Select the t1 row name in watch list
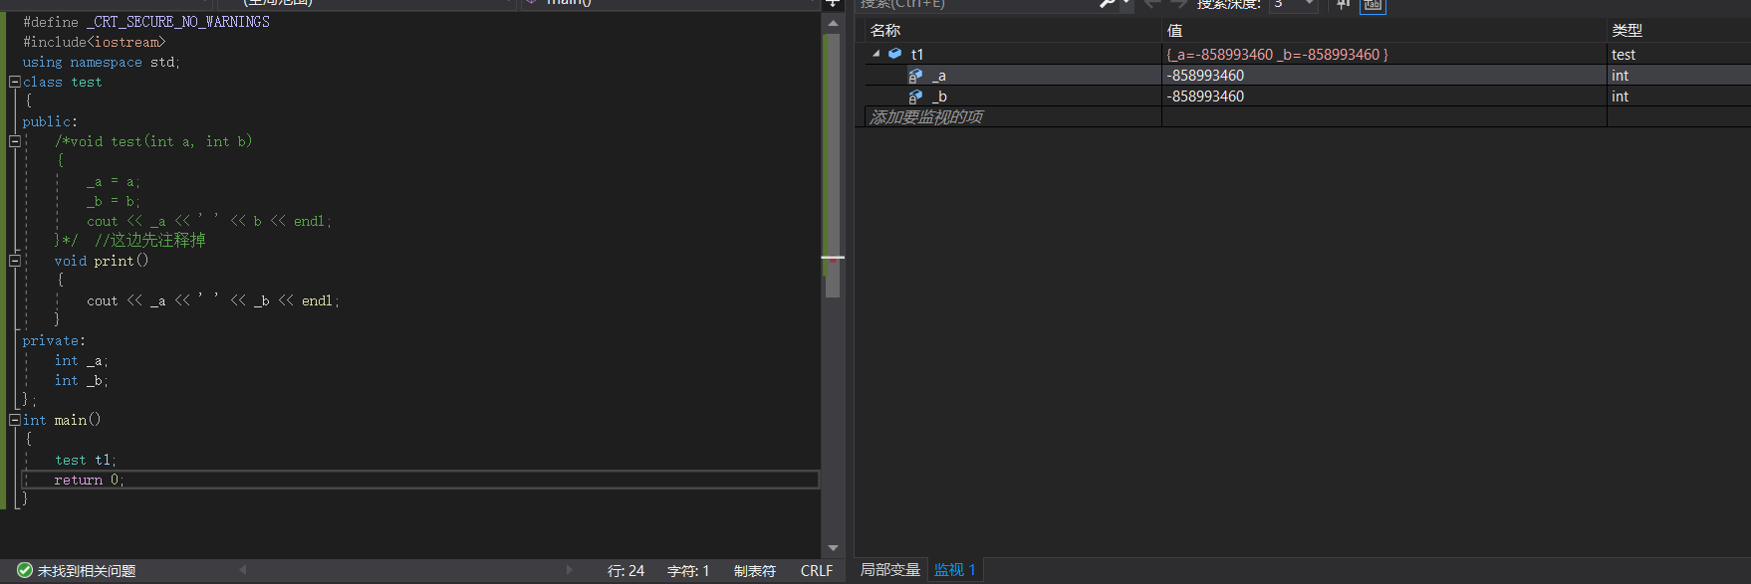 click(x=917, y=55)
